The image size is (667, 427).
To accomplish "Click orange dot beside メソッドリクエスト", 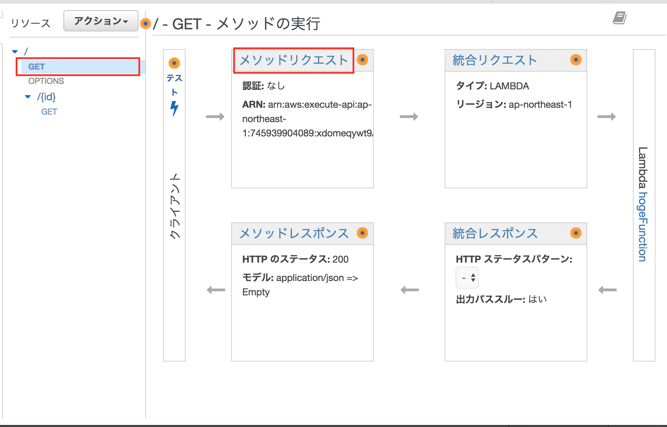I will (362, 60).
